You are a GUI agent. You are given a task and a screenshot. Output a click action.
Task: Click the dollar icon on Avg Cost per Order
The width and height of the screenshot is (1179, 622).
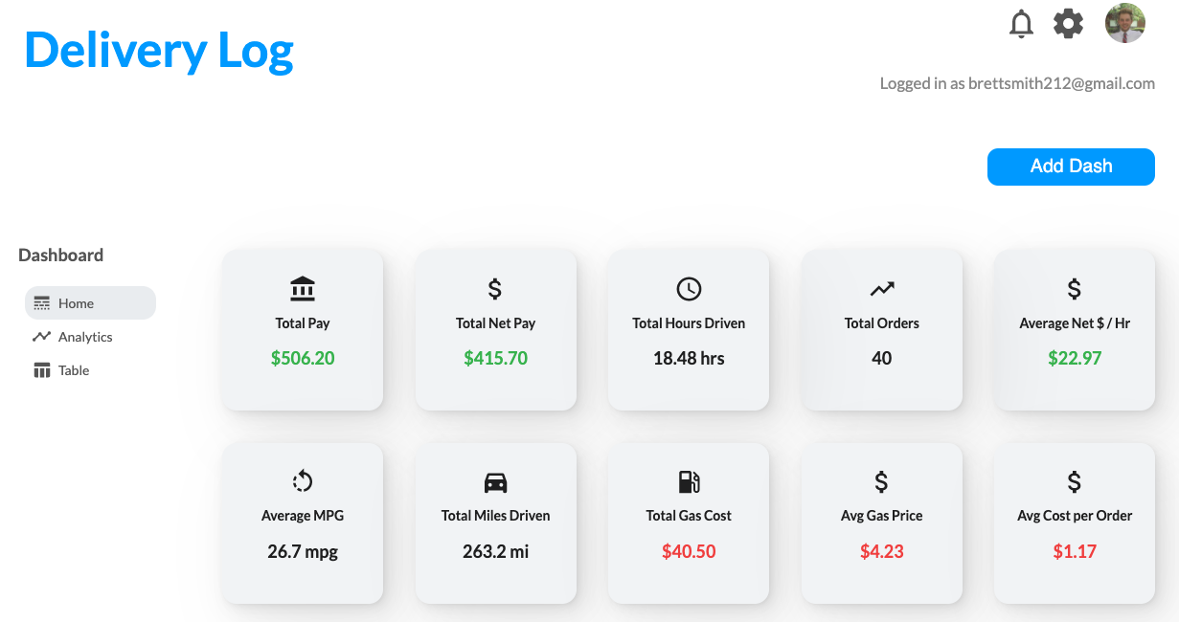click(1075, 481)
